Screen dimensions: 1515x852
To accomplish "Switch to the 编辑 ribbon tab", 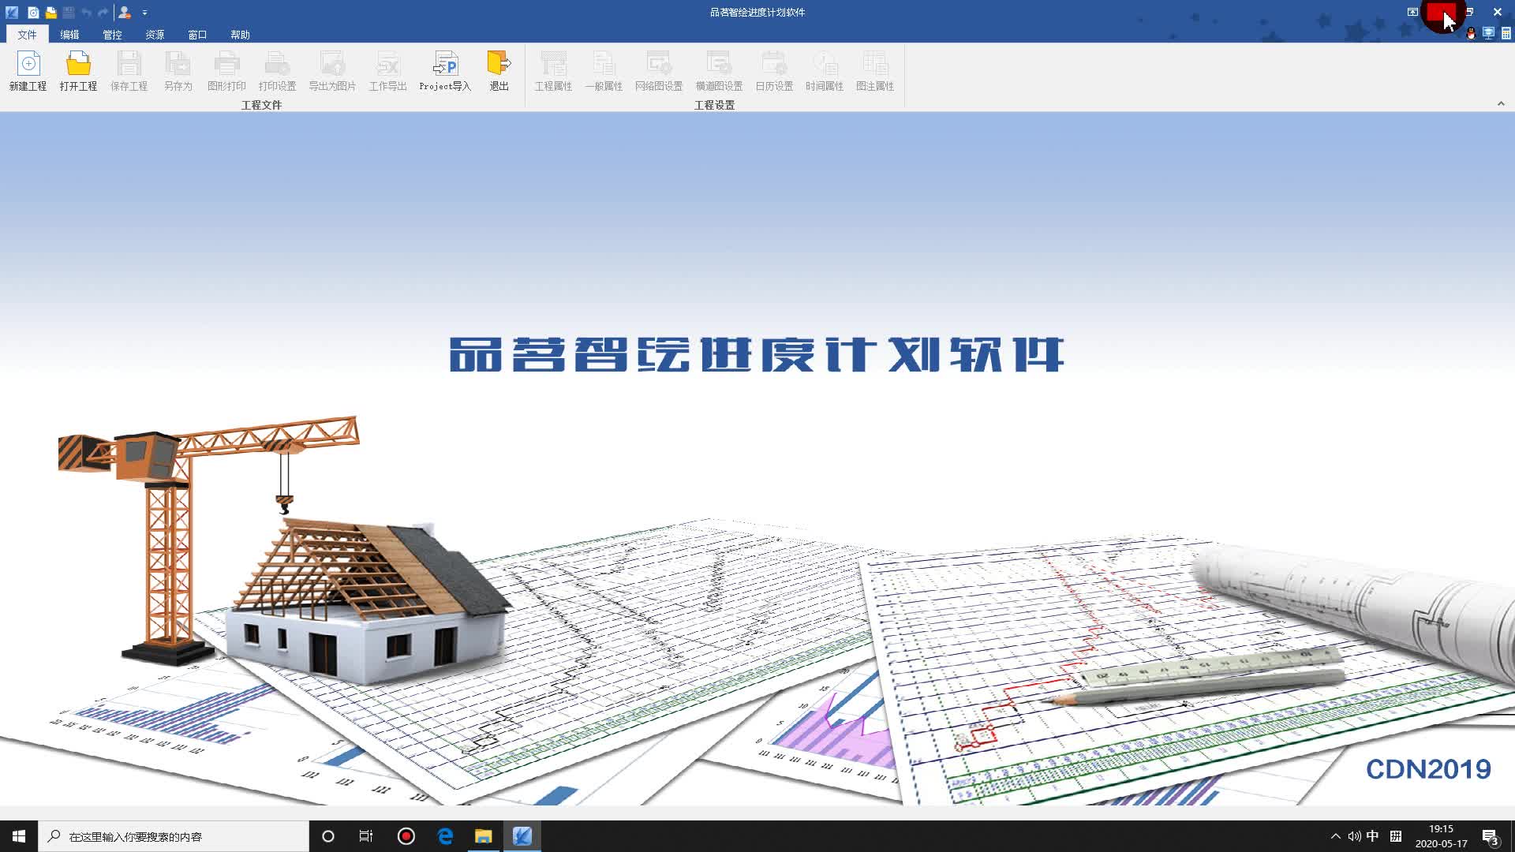I will coord(69,35).
